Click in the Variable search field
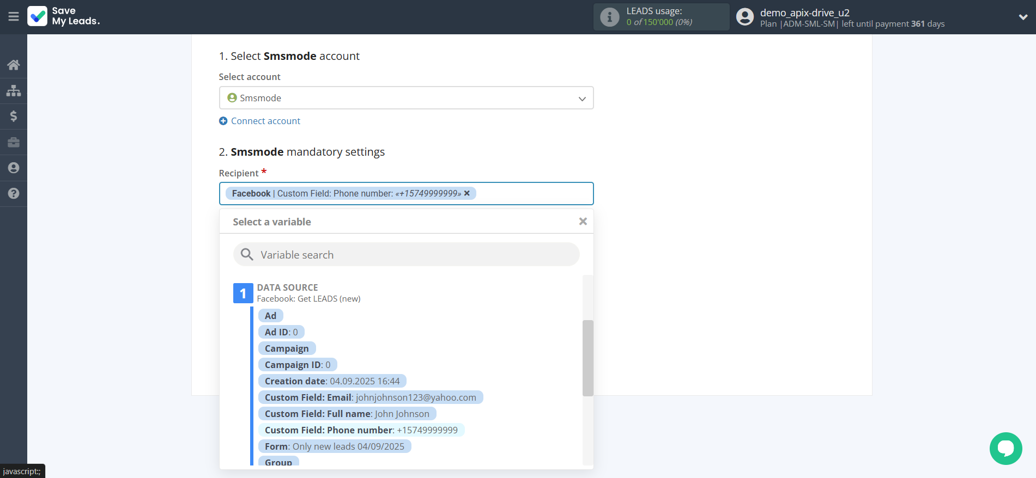This screenshot has height=478, width=1036. click(x=406, y=255)
